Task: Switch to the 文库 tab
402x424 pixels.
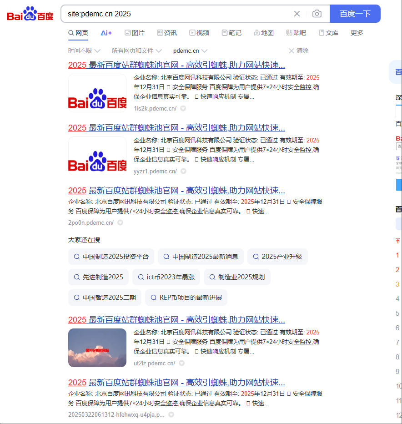Action: coord(328,33)
